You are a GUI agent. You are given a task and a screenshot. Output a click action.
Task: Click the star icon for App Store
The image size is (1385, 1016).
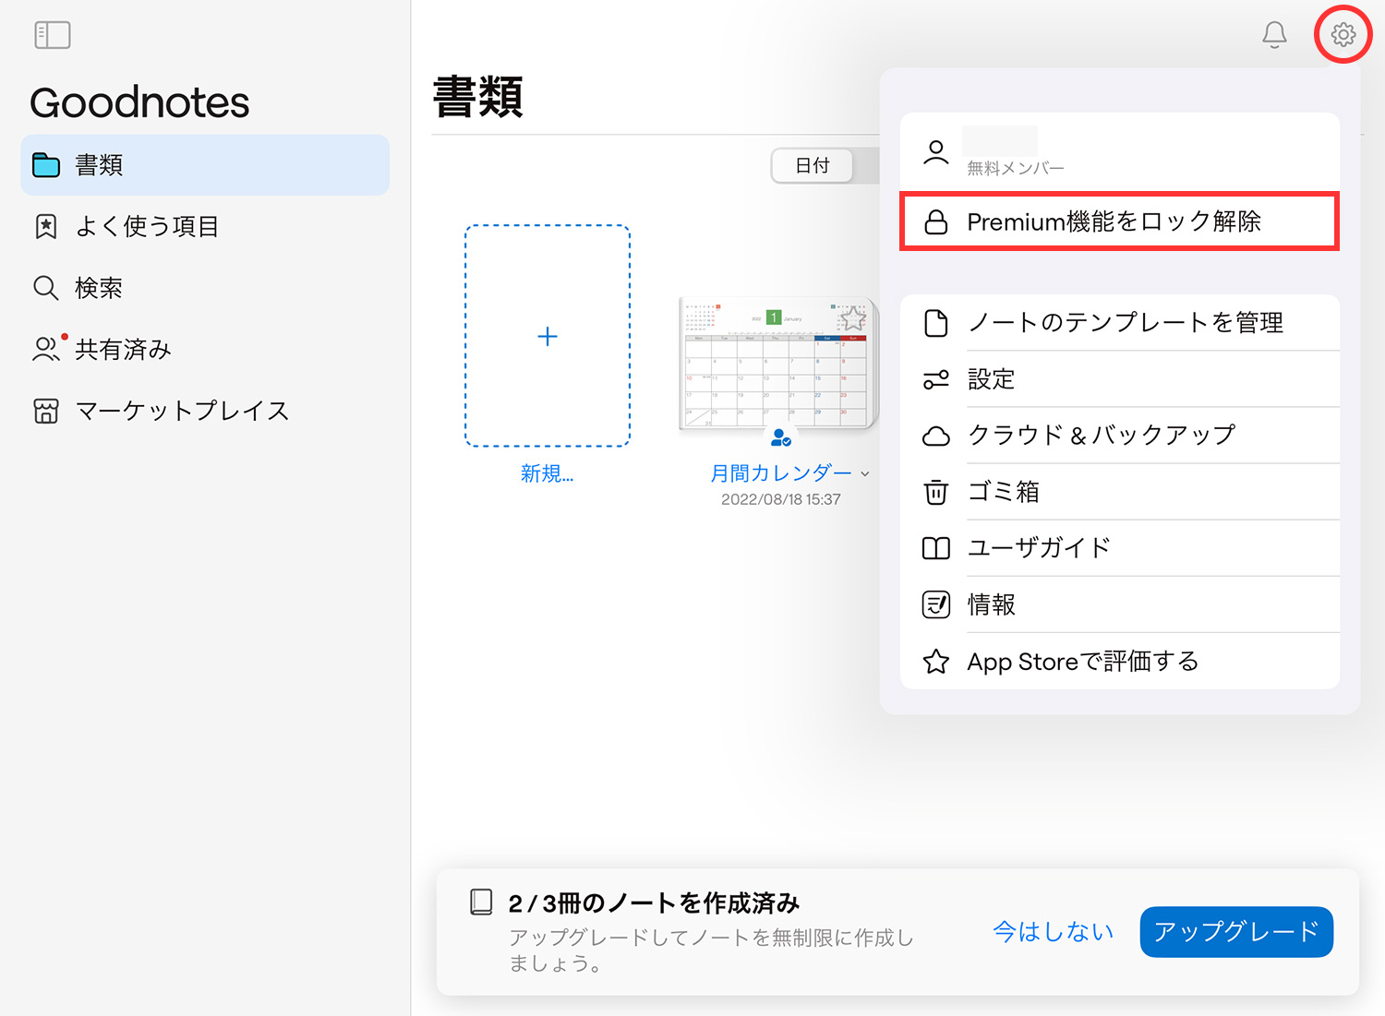pos(936,662)
